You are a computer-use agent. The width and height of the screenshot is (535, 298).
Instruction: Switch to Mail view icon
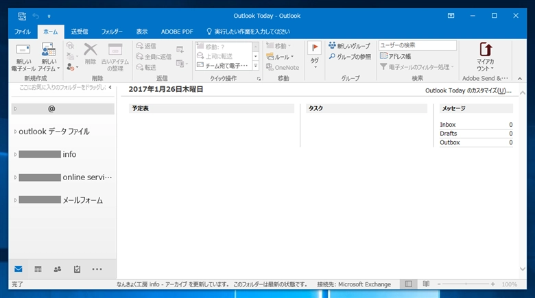click(19, 269)
